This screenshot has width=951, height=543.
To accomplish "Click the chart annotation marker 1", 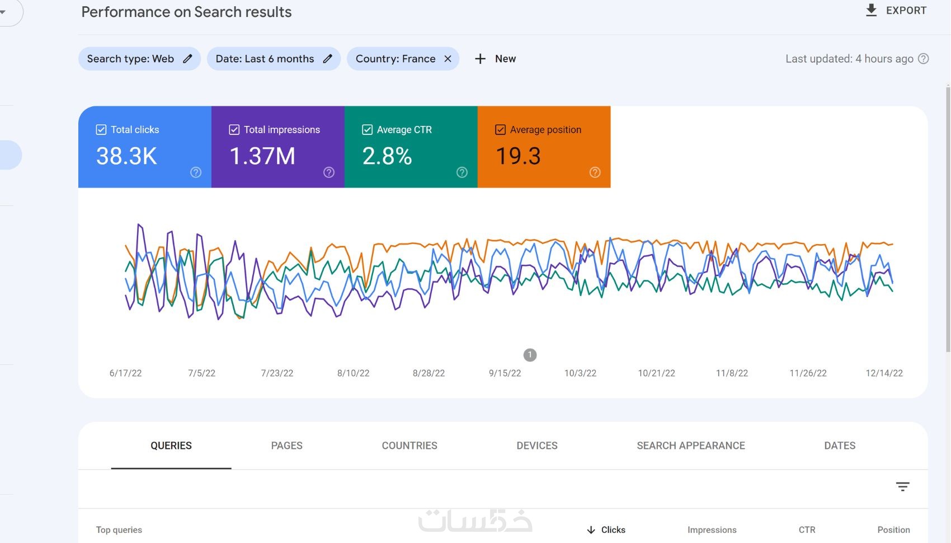I will 530,355.
